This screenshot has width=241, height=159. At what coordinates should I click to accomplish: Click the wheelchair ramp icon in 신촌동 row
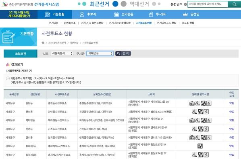[195, 129]
